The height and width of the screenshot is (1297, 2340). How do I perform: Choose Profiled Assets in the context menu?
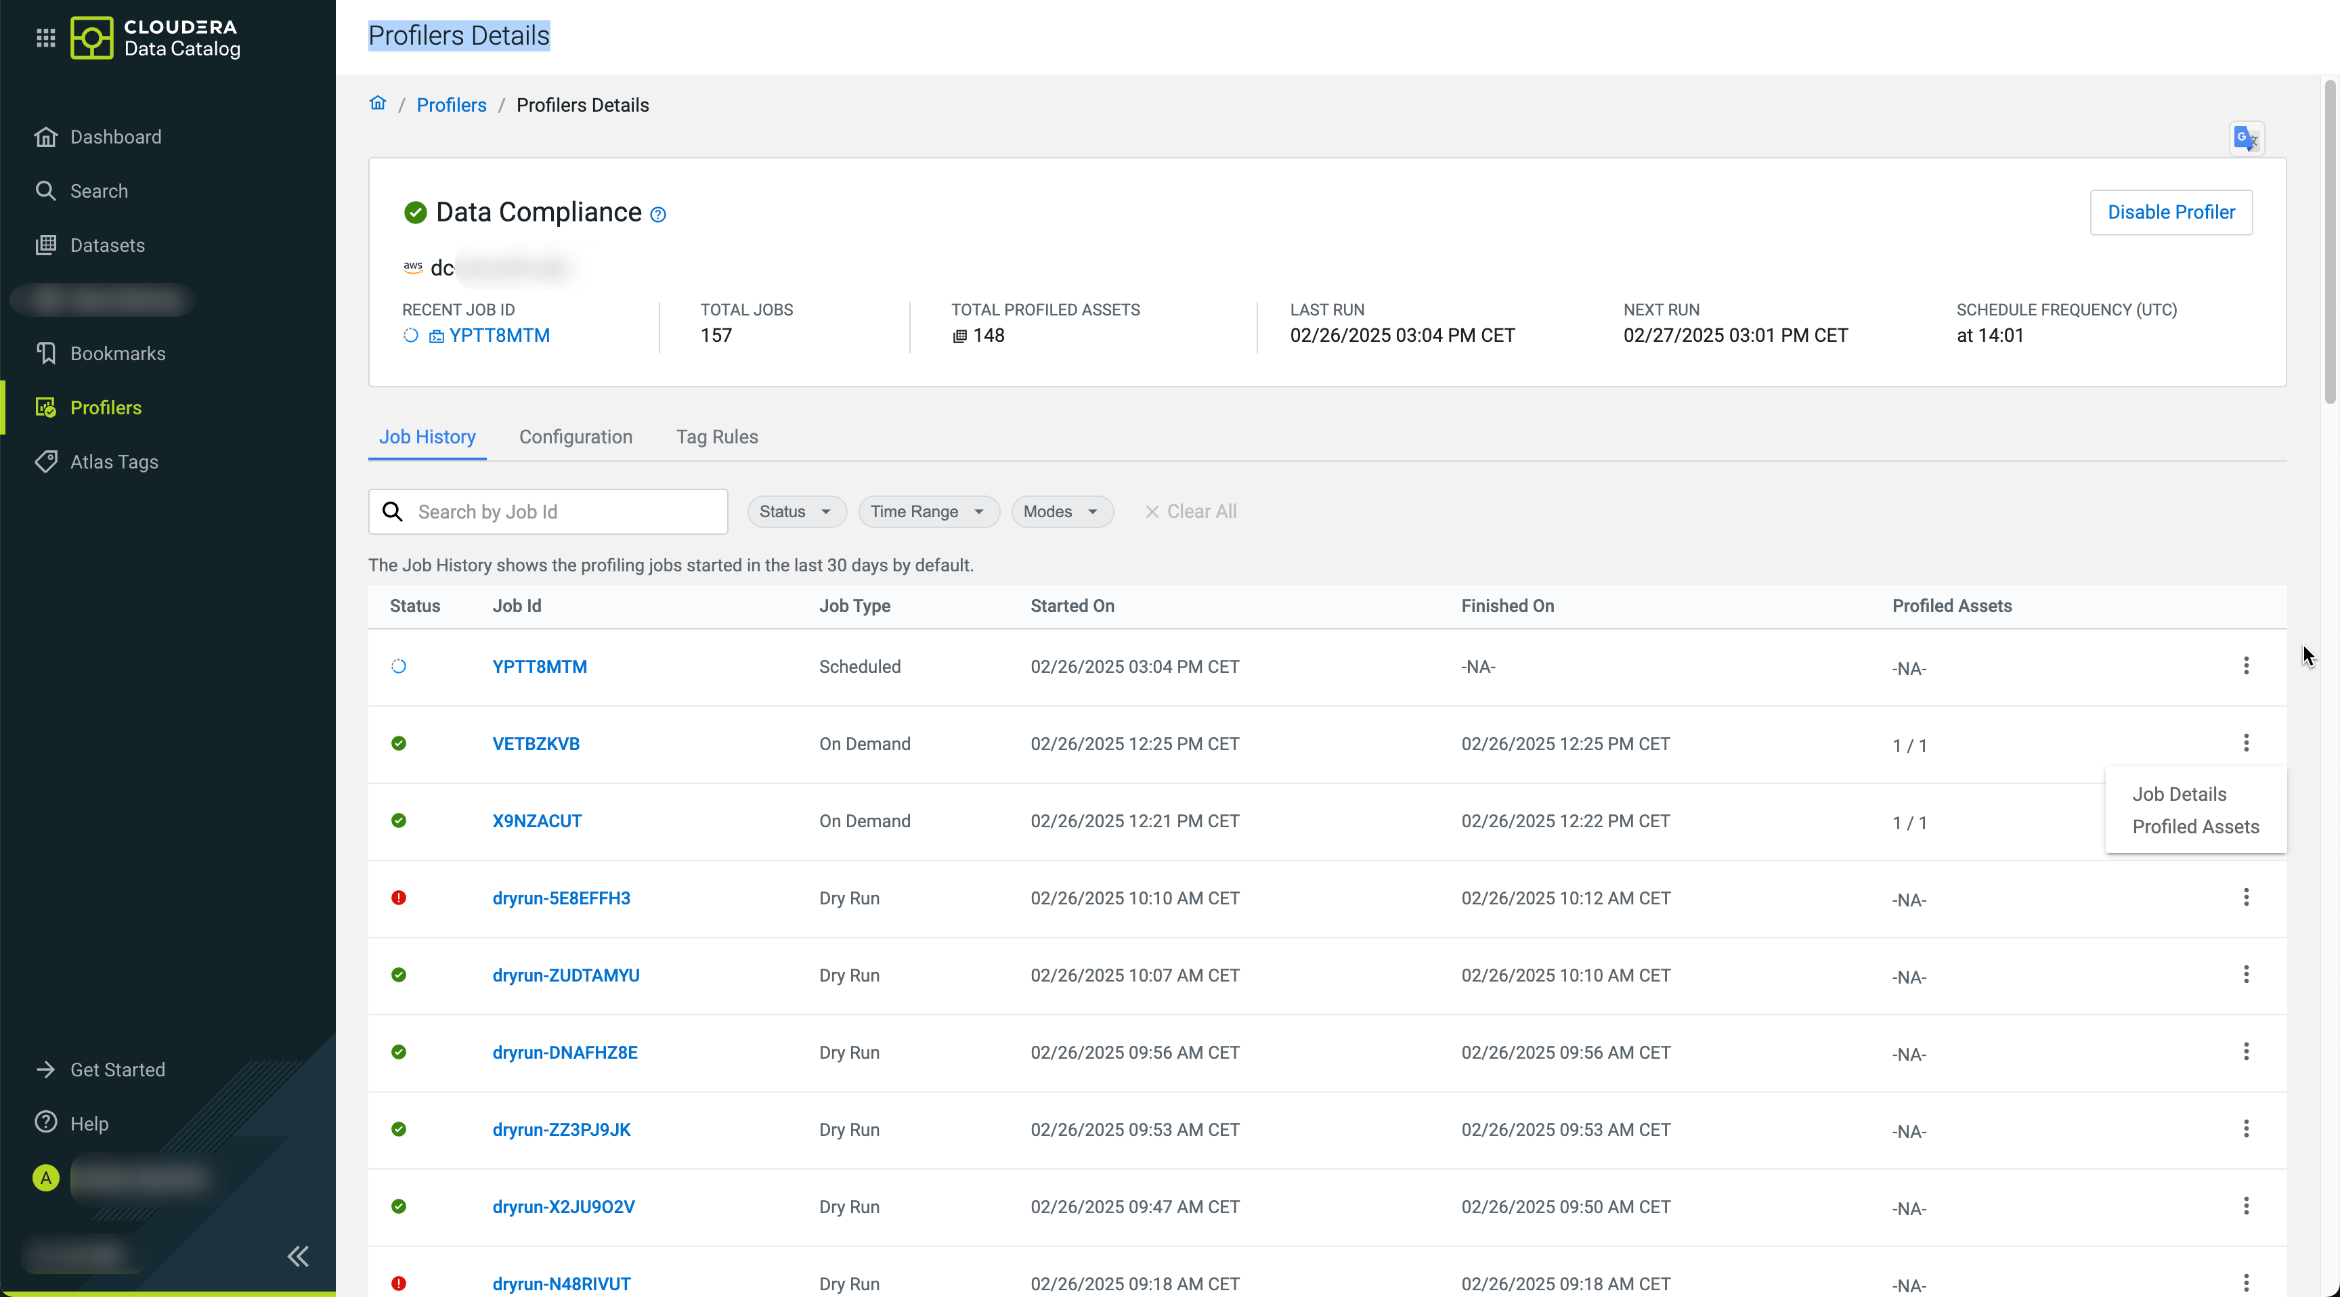2194,827
